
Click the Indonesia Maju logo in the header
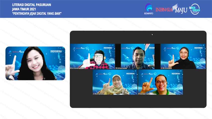(x=171, y=9)
